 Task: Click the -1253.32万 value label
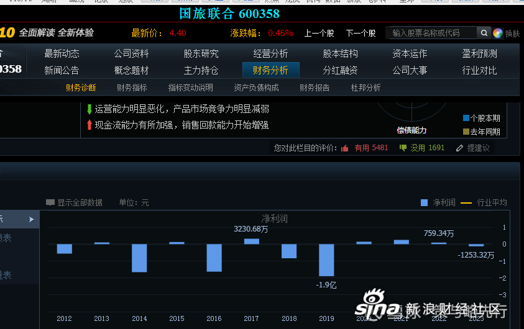(476, 255)
